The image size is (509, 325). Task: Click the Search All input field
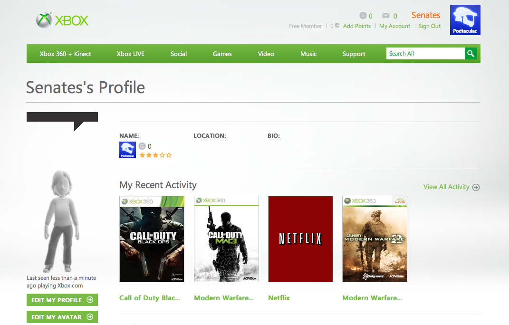click(x=425, y=54)
